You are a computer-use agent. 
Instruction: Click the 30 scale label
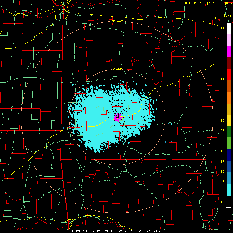click(222, 120)
